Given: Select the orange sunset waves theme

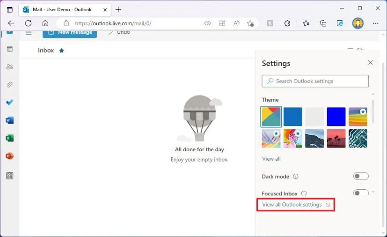Looking at the screenshot, I should (358, 117).
